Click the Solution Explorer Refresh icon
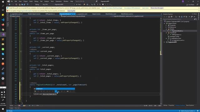200x112 pixels. tap(182, 16)
